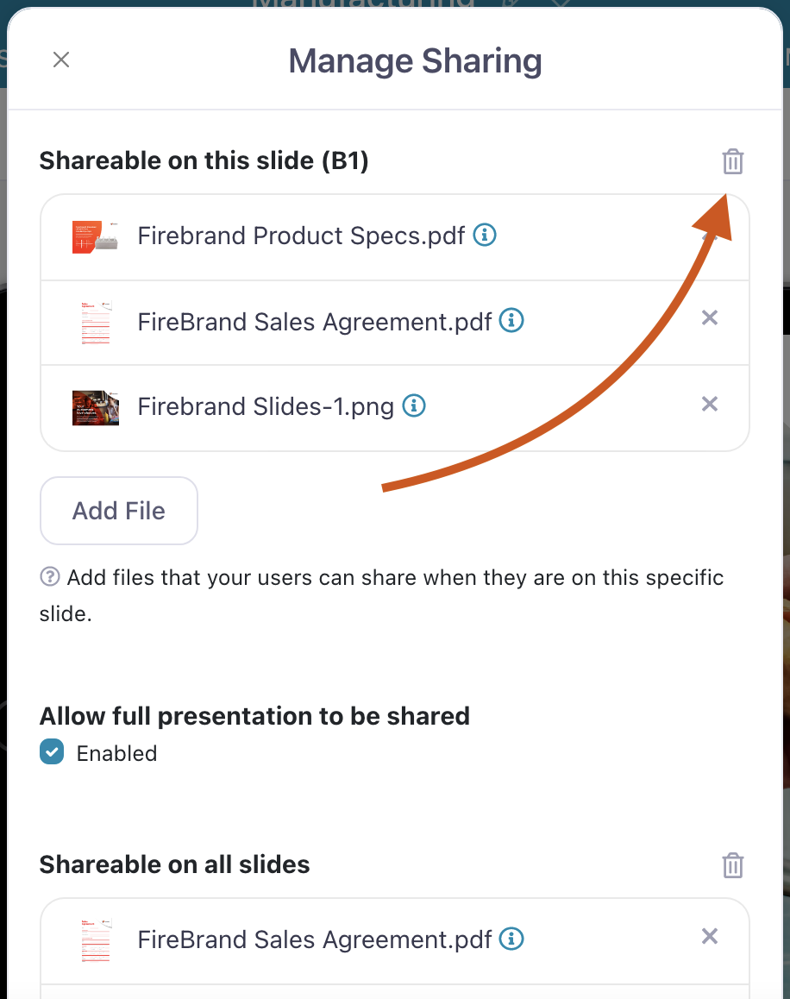View info for Sales Agreement under all slides

click(512, 939)
